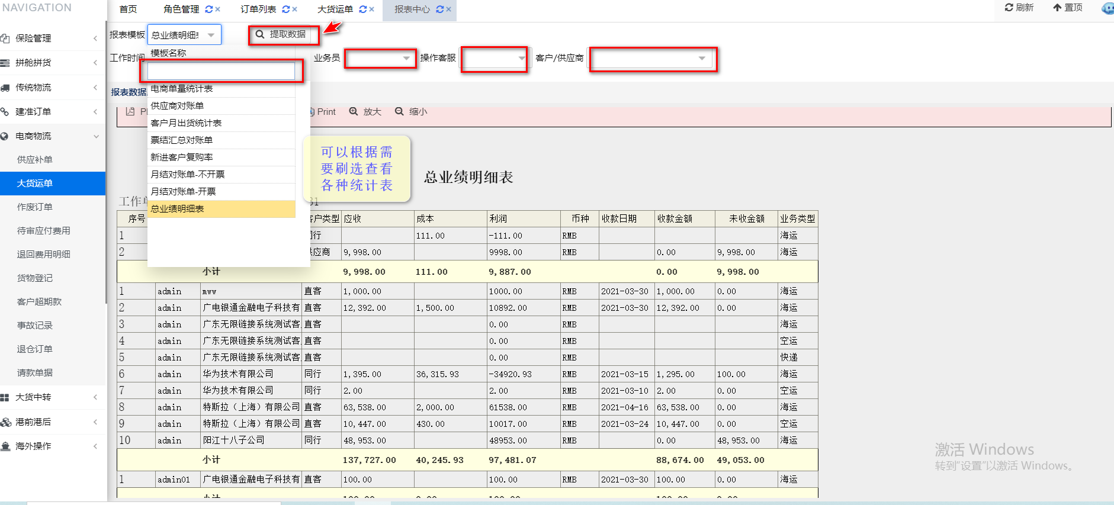Expand the 客户/供应商 combo box
The image size is (1114, 505).
click(x=702, y=58)
